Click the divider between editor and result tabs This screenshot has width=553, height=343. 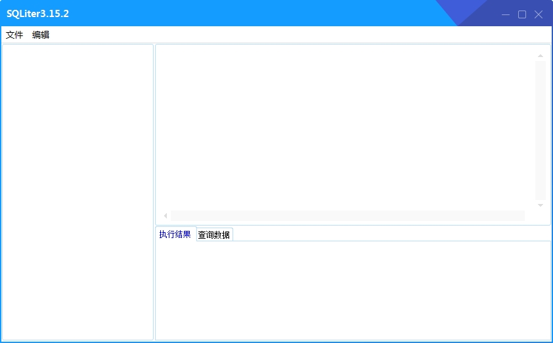coord(353,226)
